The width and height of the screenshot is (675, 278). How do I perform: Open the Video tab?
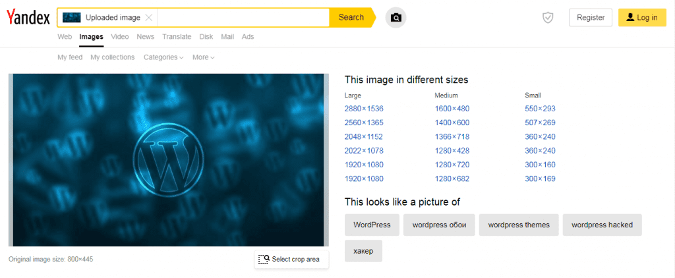tap(120, 37)
